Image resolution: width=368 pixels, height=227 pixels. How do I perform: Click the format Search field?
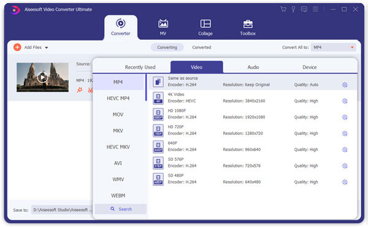point(121,209)
